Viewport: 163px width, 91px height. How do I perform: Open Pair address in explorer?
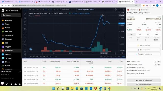(x=159, y=61)
